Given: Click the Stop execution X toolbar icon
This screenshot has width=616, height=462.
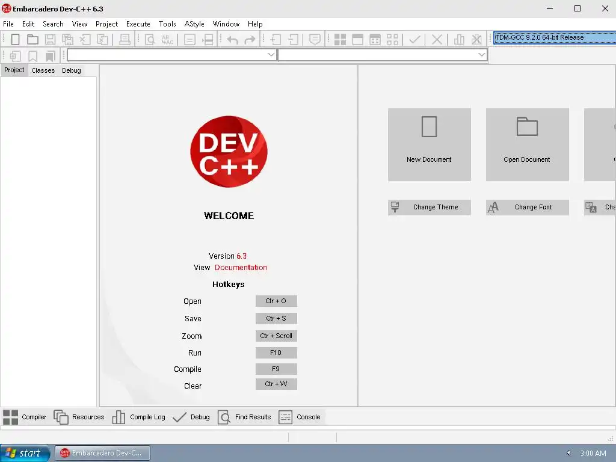Looking at the screenshot, I should coord(437,39).
